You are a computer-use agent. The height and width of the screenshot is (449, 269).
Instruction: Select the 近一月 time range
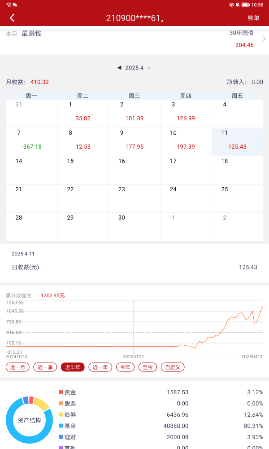pos(18,367)
